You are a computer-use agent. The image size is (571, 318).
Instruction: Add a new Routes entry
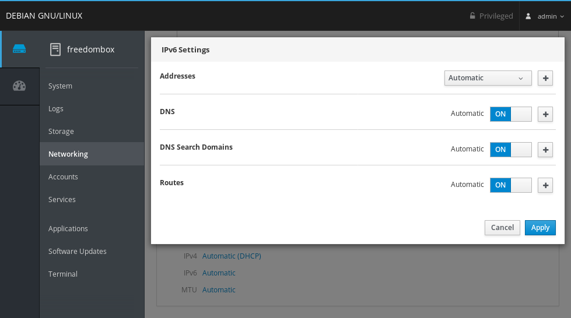coord(545,185)
